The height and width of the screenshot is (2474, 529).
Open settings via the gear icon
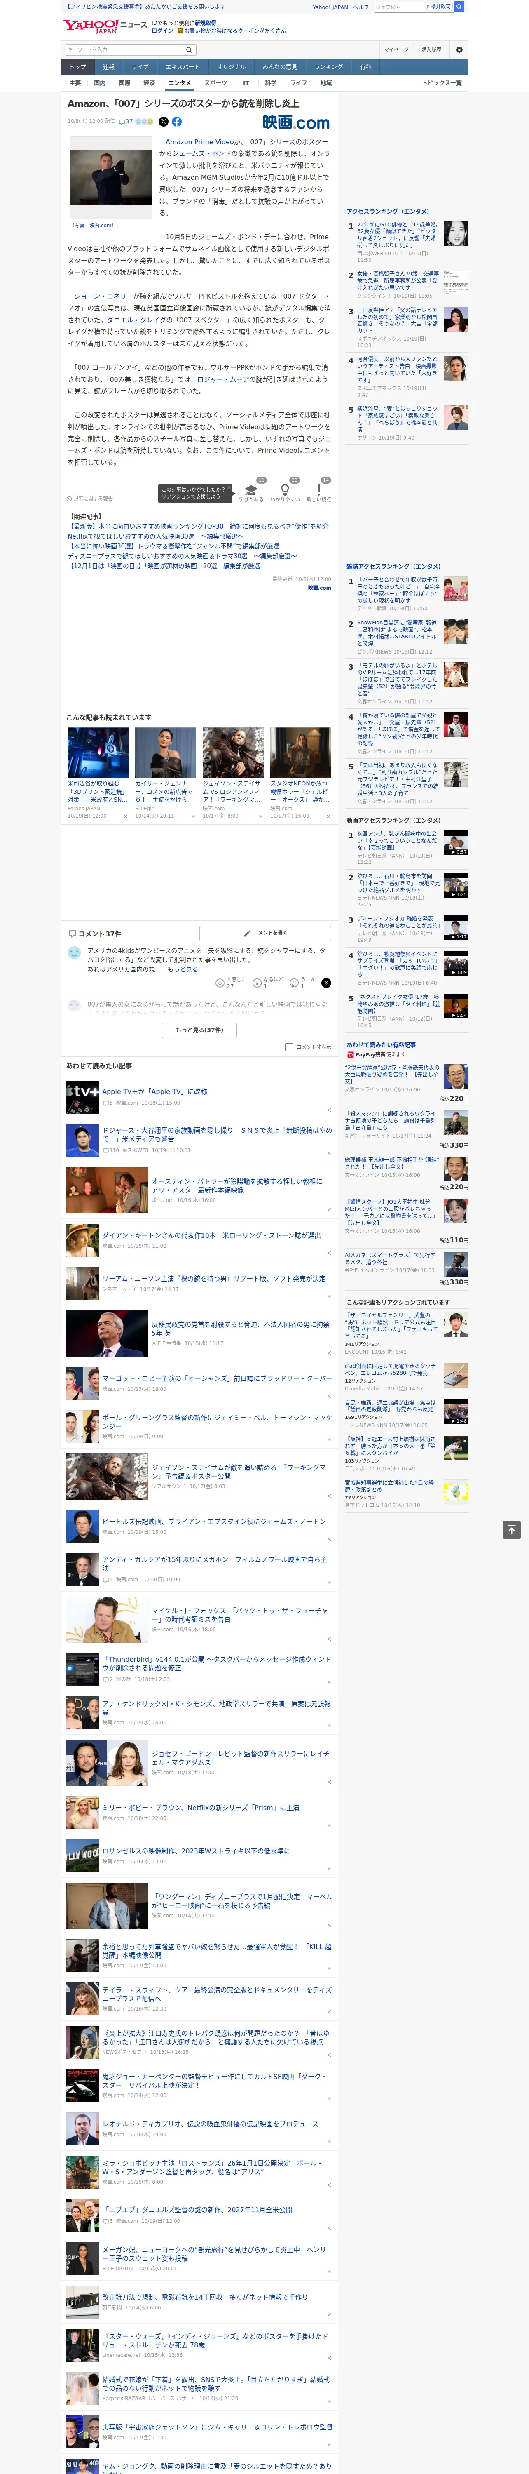(x=459, y=50)
